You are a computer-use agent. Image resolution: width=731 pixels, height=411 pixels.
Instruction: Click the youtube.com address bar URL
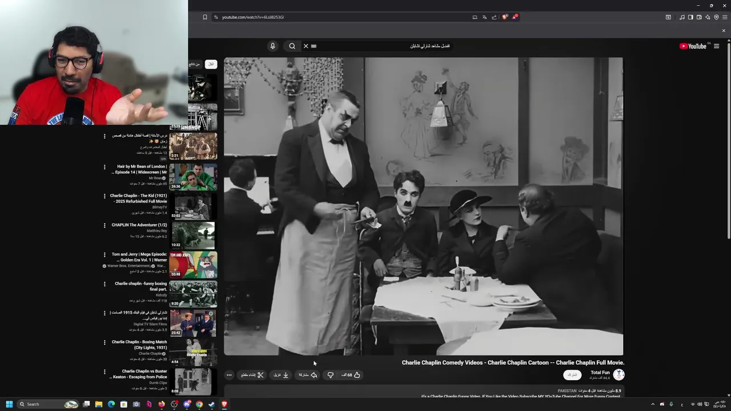253,17
